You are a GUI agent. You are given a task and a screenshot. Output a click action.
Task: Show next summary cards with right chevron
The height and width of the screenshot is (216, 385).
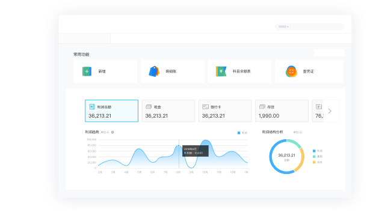click(x=330, y=111)
